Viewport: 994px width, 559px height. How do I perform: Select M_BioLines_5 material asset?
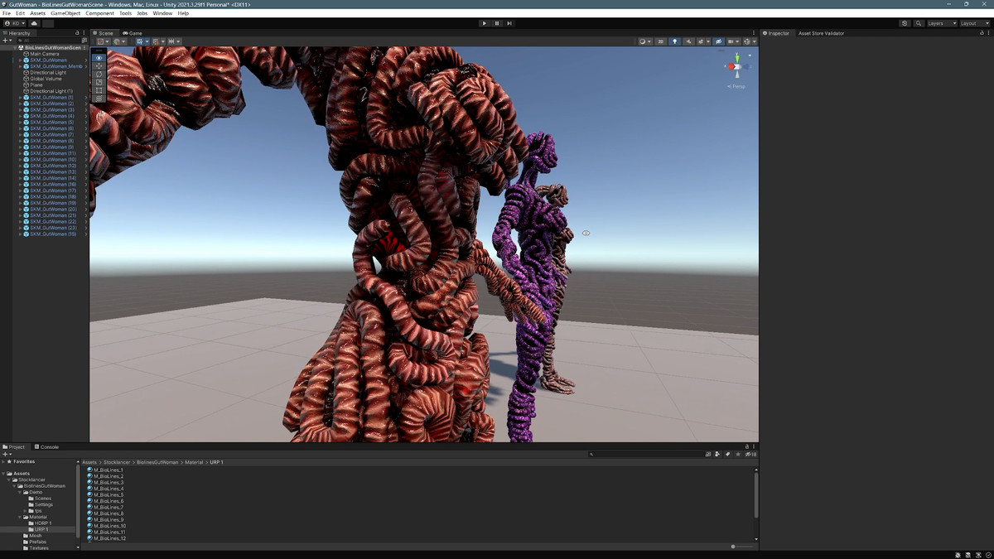(109, 495)
